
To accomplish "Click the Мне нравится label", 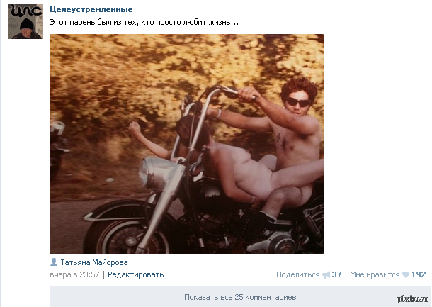I will pyautogui.click(x=375, y=274).
